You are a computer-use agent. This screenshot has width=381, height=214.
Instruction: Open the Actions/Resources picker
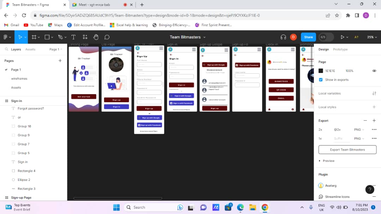coord(85,37)
